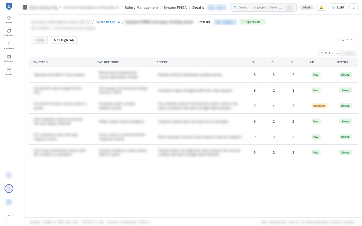Sort by the AP column header
This screenshot has height=226, width=362.
312,62
